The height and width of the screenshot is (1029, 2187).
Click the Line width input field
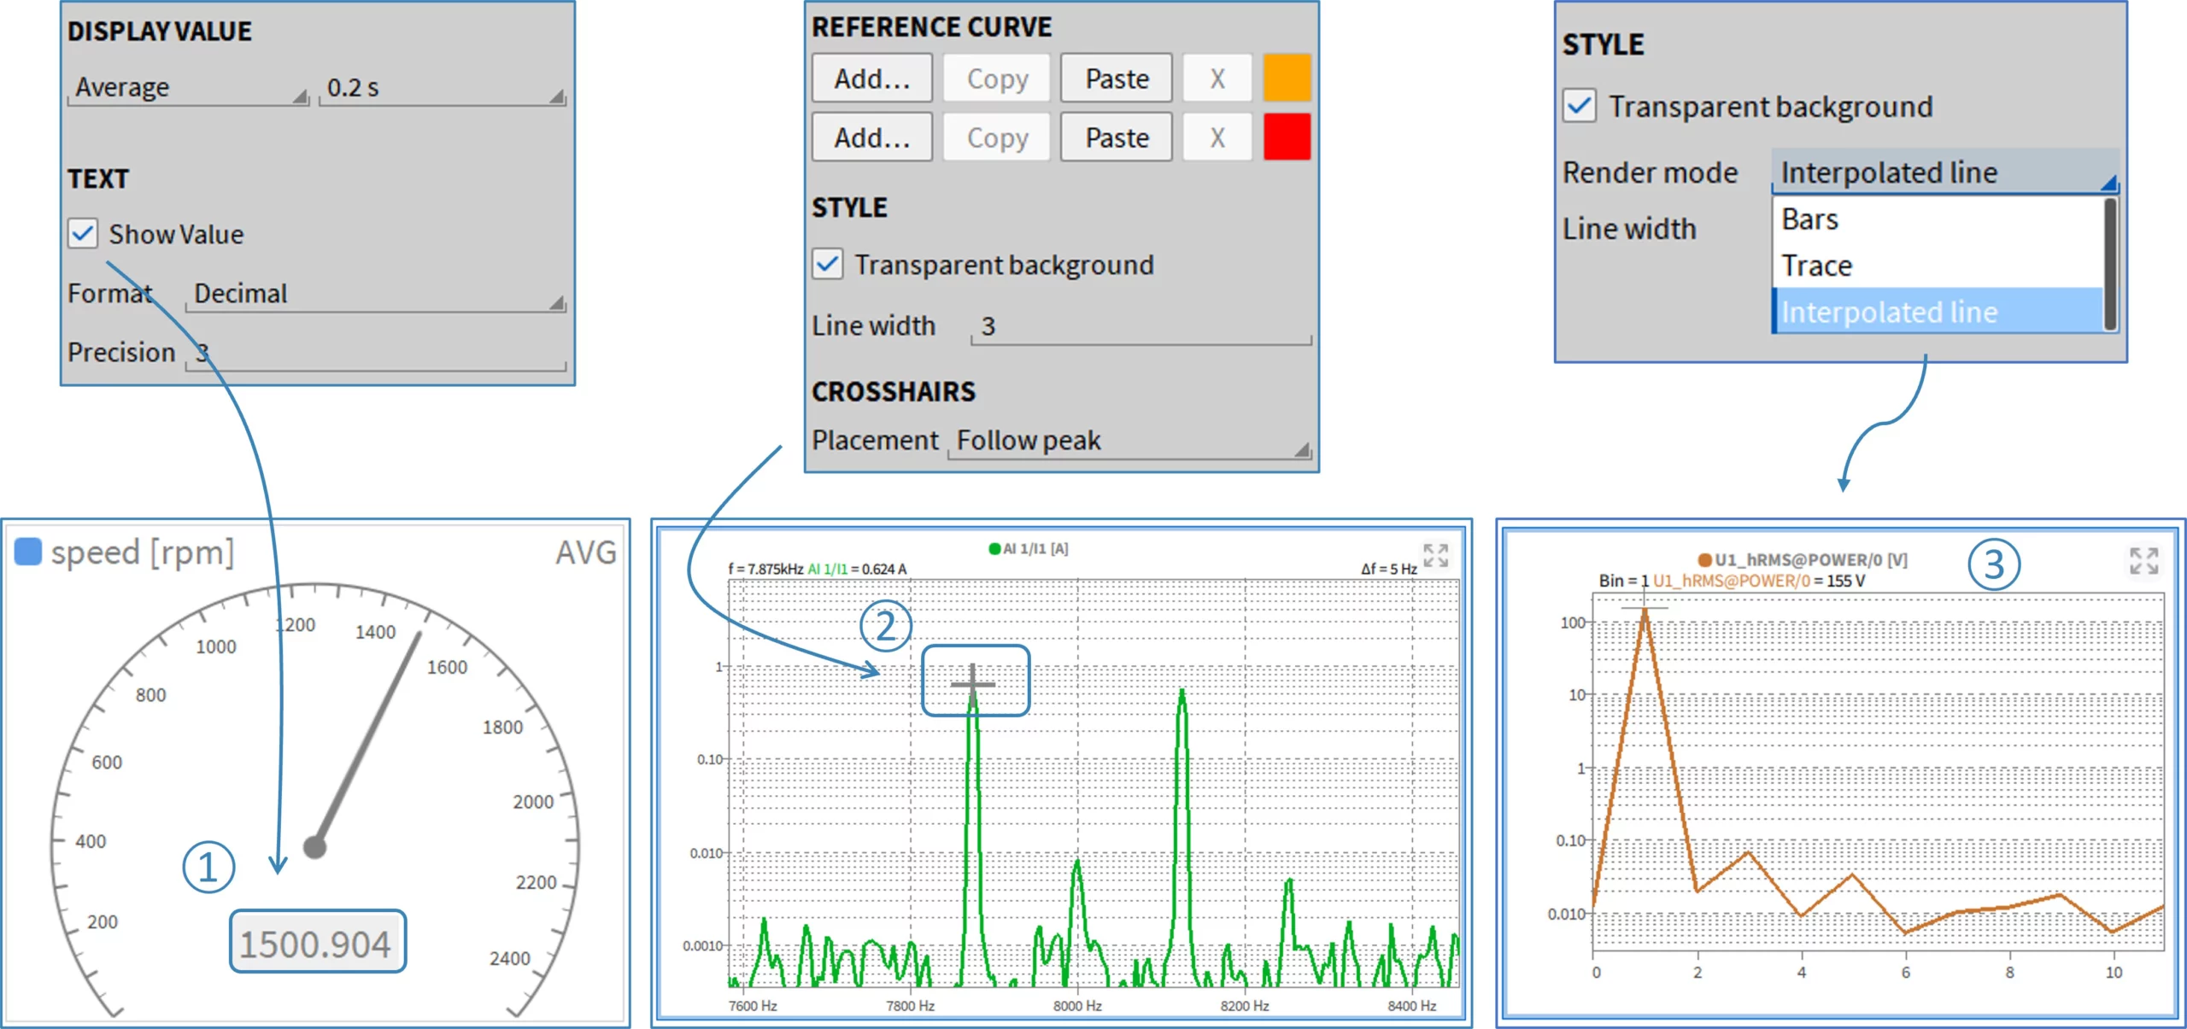[x=1140, y=326]
